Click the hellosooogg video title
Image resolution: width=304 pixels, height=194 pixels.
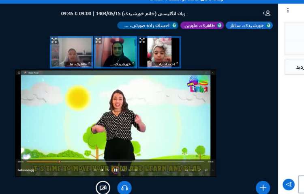(x=26, y=170)
